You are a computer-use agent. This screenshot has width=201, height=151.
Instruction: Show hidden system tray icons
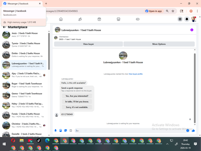[x=167, y=144]
